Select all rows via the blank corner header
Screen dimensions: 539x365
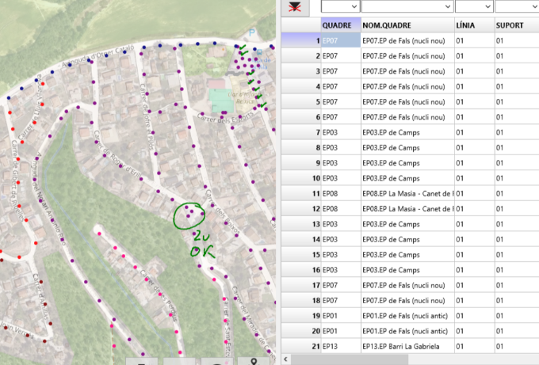point(301,25)
